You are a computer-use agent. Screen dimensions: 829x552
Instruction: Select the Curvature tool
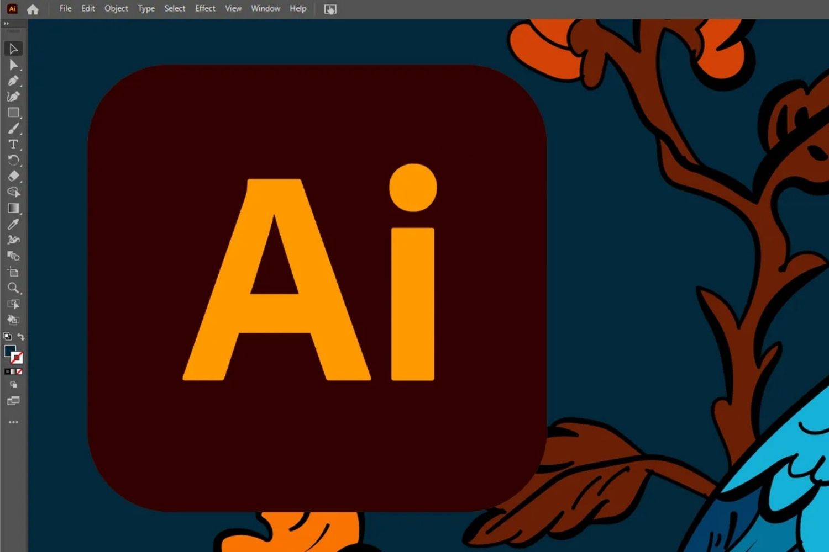tap(13, 97)
